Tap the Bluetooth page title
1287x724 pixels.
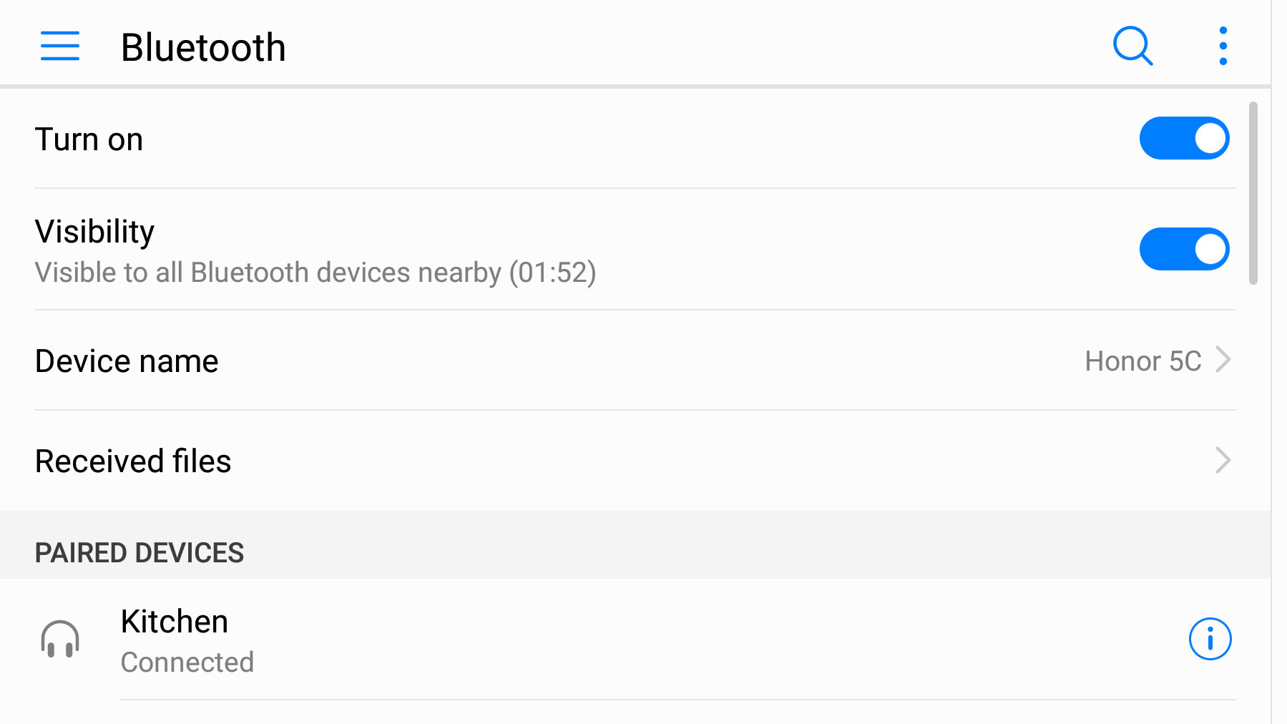point(203,48)
